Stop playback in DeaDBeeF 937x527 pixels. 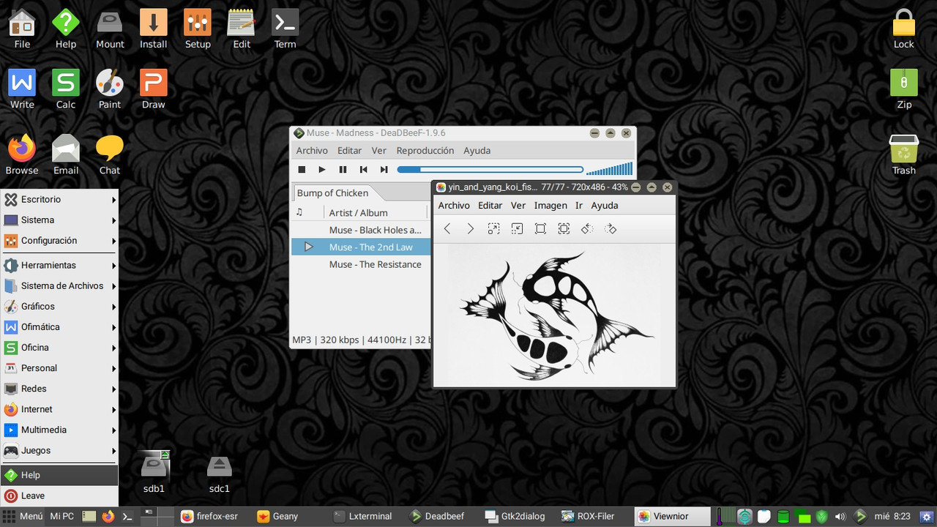click(x=302, y=170)
